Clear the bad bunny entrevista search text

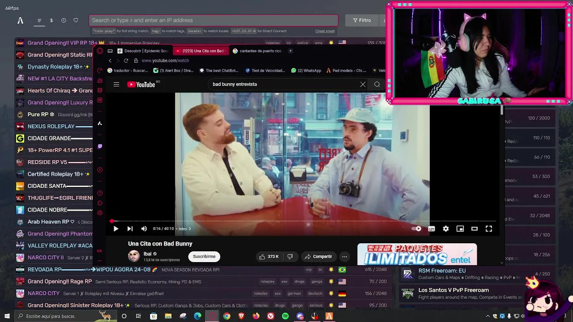[363, 84]
